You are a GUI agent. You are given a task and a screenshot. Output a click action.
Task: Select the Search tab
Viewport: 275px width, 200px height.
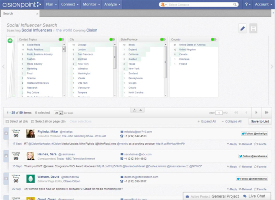click(x=8, y=14)
